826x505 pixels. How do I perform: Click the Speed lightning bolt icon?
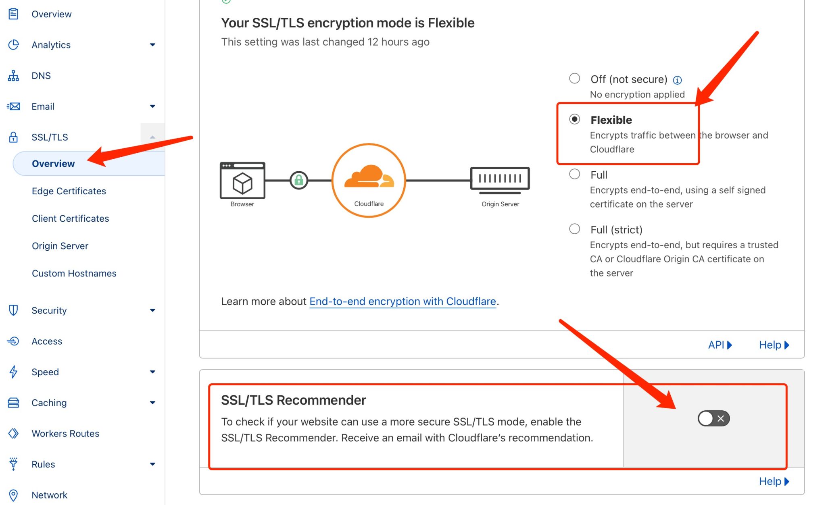[13, 372]
